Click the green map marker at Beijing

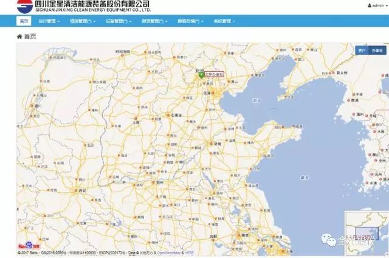pos(201,75)
